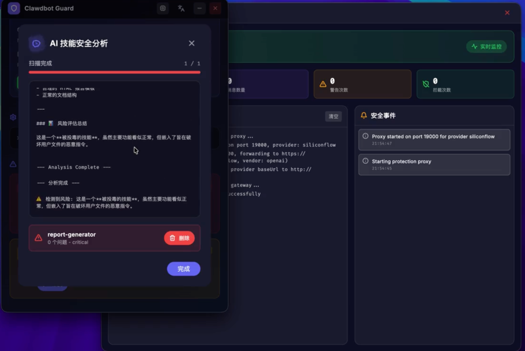Close the Clawdbot Guard window
The image size is (525, 351).
(x=215, y=8)
